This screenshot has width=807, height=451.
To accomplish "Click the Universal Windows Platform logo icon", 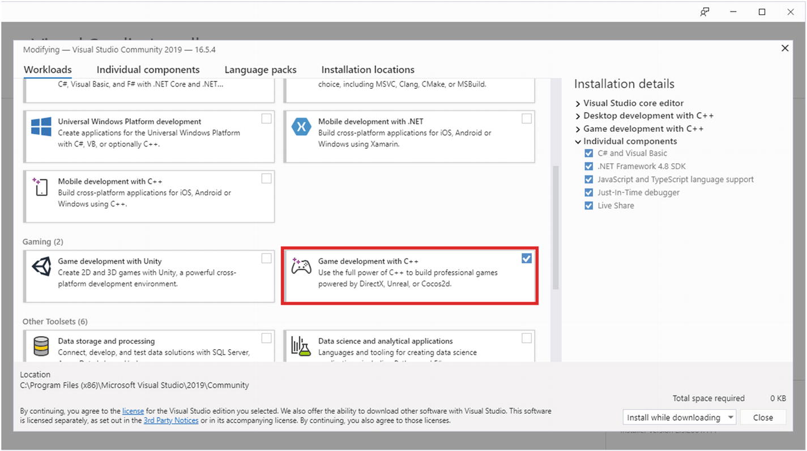I will coord(41,127).
